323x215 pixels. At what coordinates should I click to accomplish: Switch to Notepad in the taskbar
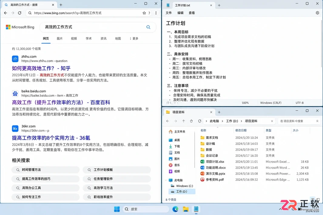pos(196,209)
